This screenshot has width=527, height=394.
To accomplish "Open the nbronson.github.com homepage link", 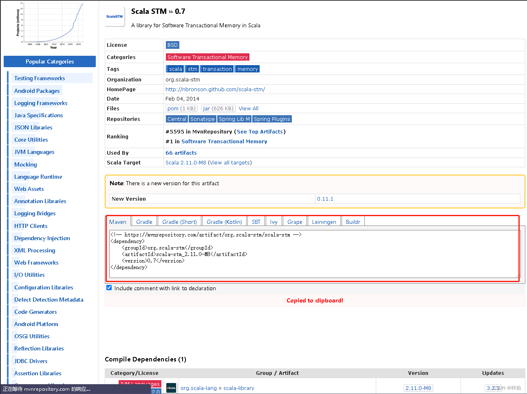I will point(215,89).
